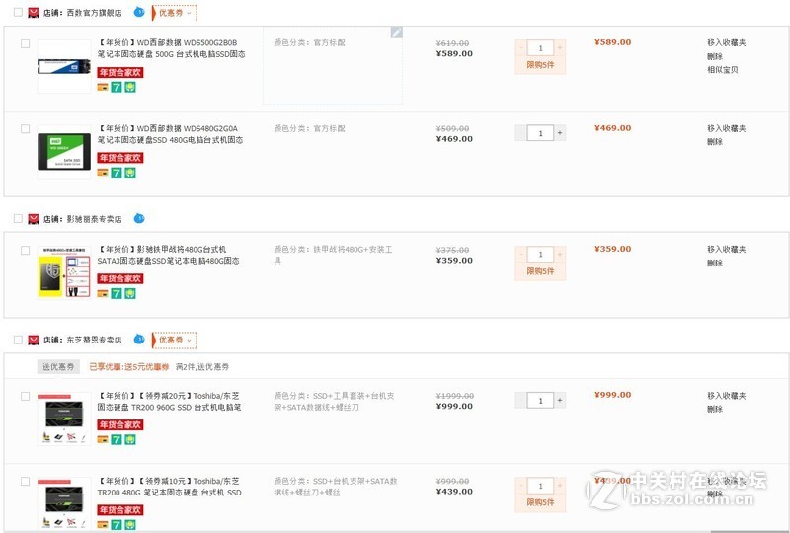Edit color category for WDS500G2B0B item
This screenshot has width=790, height=533.
click(x=397, y=33)
